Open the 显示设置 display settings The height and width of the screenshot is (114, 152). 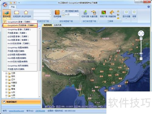[x=126, y=15]
